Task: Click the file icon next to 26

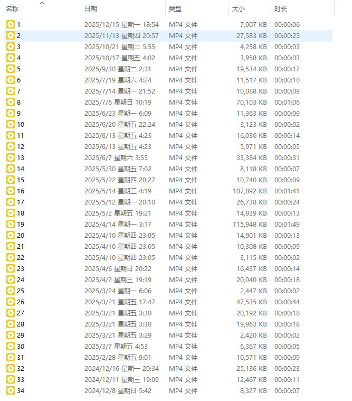Action: click(11, 302)
